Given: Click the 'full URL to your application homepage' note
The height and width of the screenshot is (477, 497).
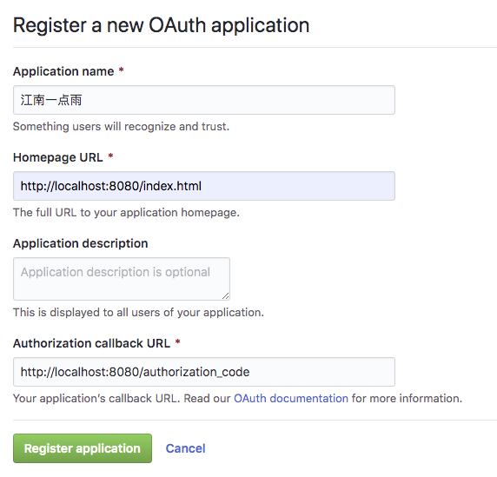Looking at the screenshot, I should [x=126, y=212].
